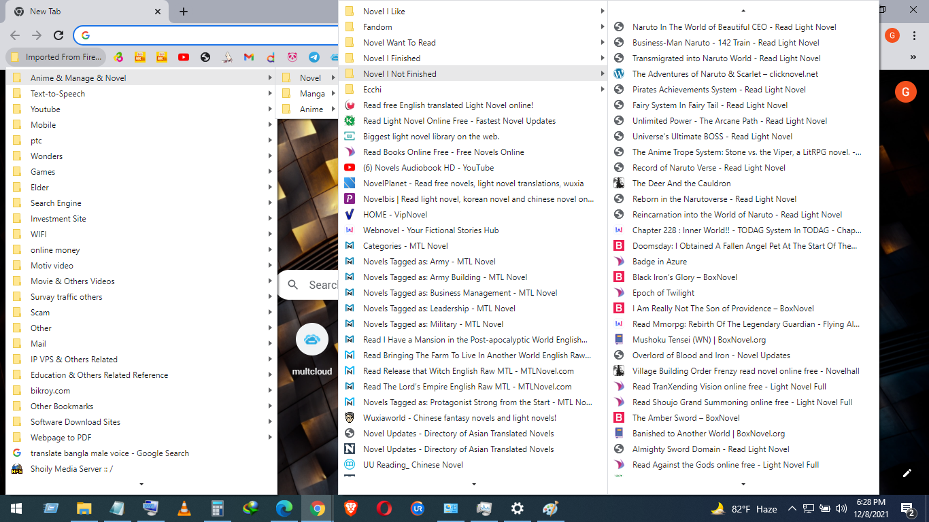Open UU Reading_ Chinese Novel bookmark

(x=473, y=465)
